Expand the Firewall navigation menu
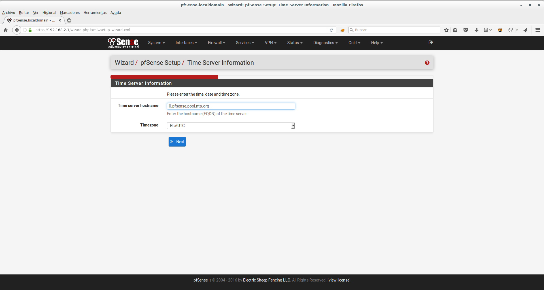The height and width of the screenshot is (290, 544). (216, 43)
